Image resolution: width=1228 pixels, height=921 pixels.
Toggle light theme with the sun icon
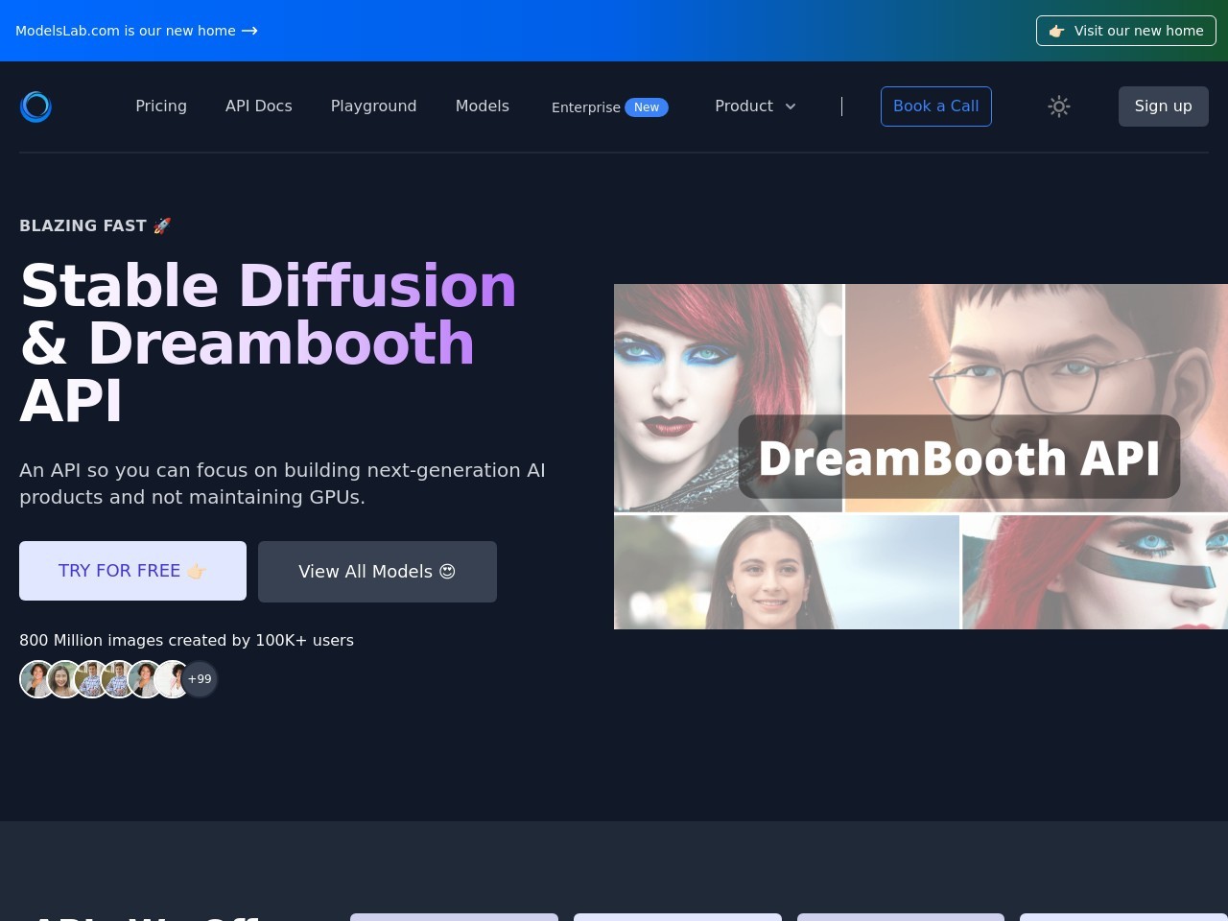click(1059, 106)
